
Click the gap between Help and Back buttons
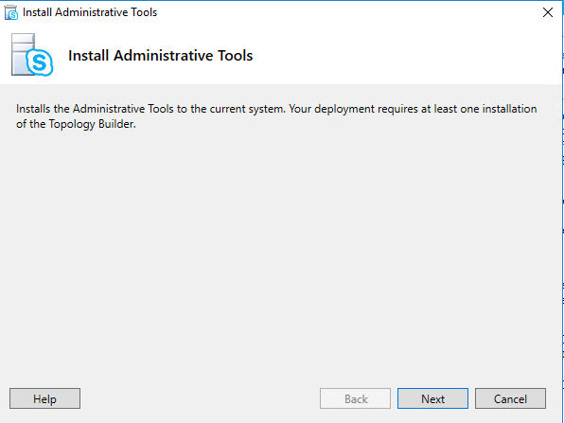tap(200, 398)
